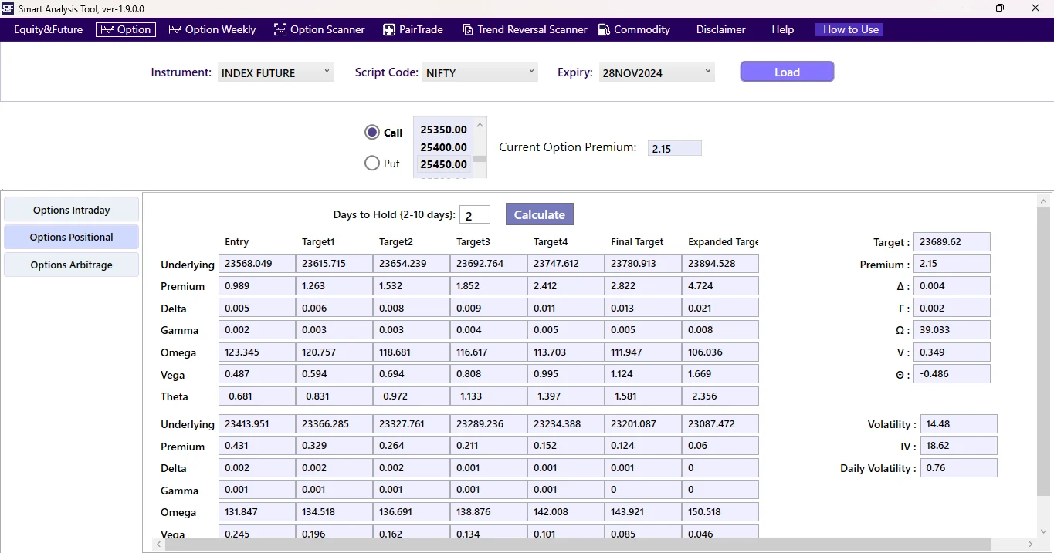
Task: Open the Commodity section icon
Action: click(x=605, y=29)
